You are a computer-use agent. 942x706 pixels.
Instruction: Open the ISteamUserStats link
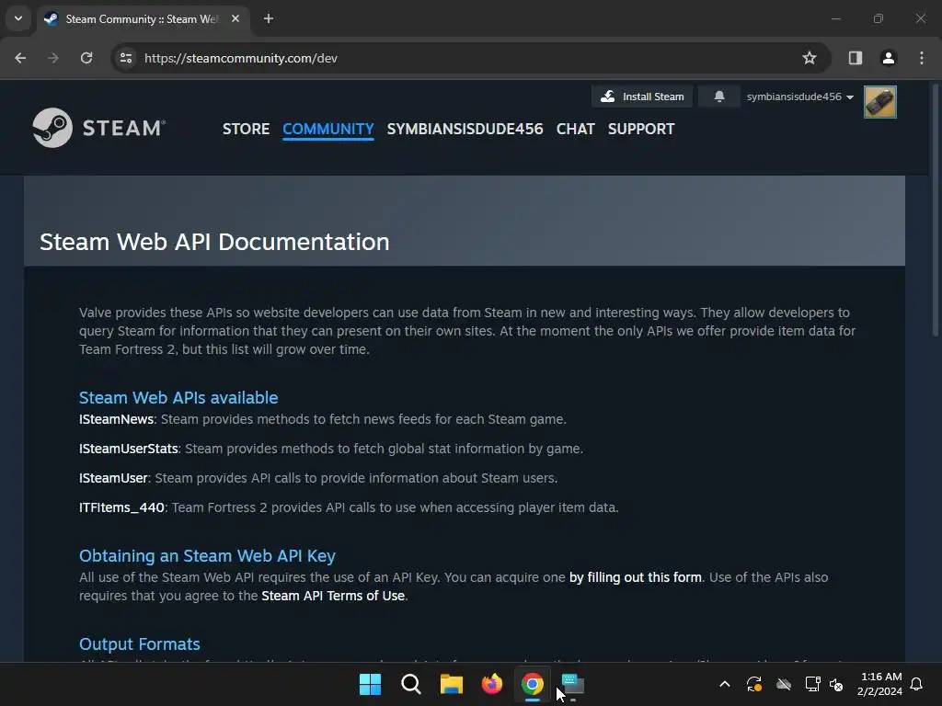(129, 449)
